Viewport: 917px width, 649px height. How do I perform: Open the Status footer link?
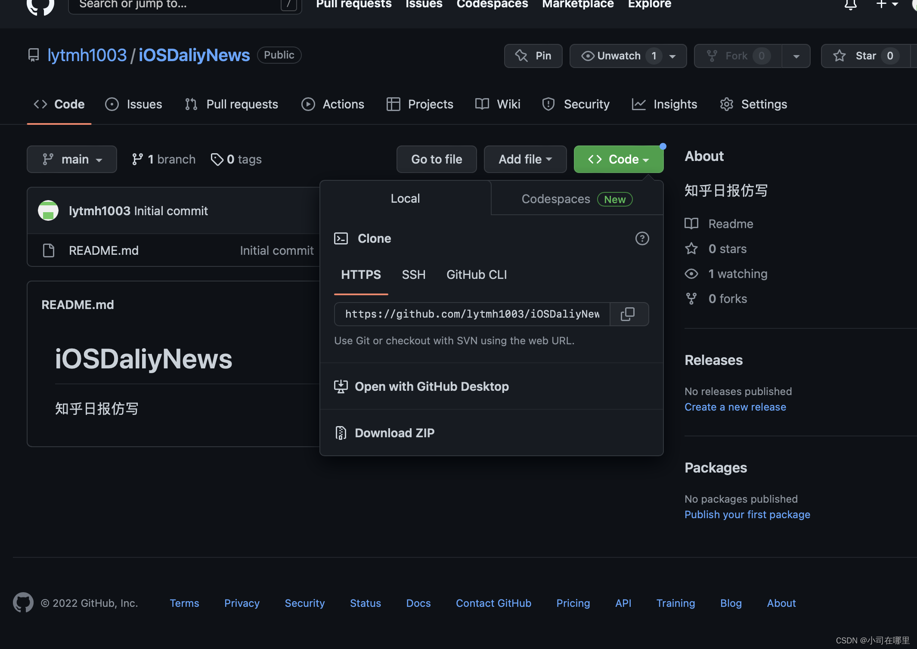coord(366,603)
